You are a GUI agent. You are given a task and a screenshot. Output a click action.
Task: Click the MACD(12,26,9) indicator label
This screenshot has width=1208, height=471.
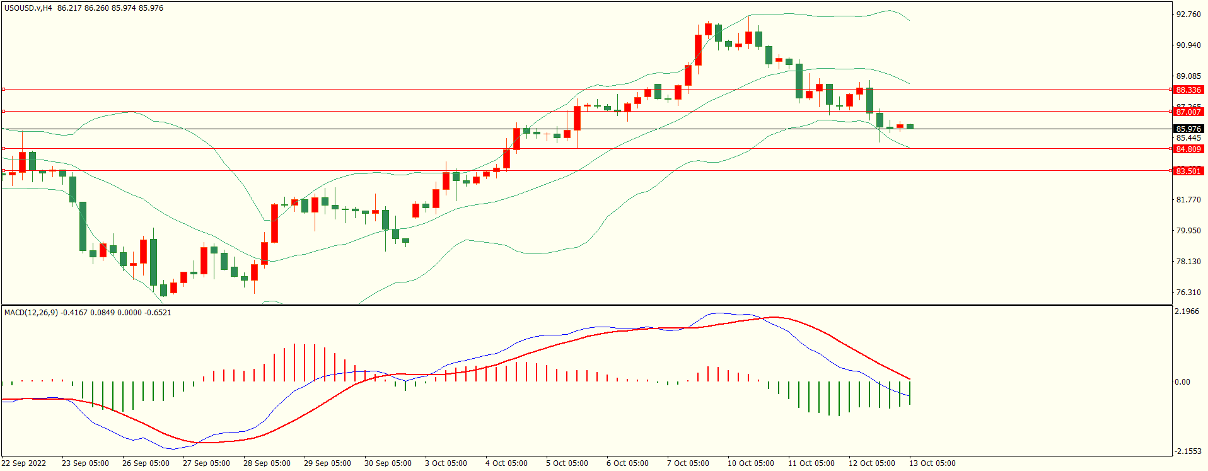click(31, 312)
